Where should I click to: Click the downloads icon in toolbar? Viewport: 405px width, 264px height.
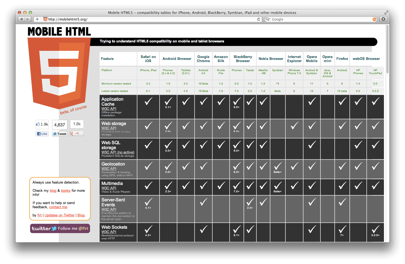[x=383, y=19]
